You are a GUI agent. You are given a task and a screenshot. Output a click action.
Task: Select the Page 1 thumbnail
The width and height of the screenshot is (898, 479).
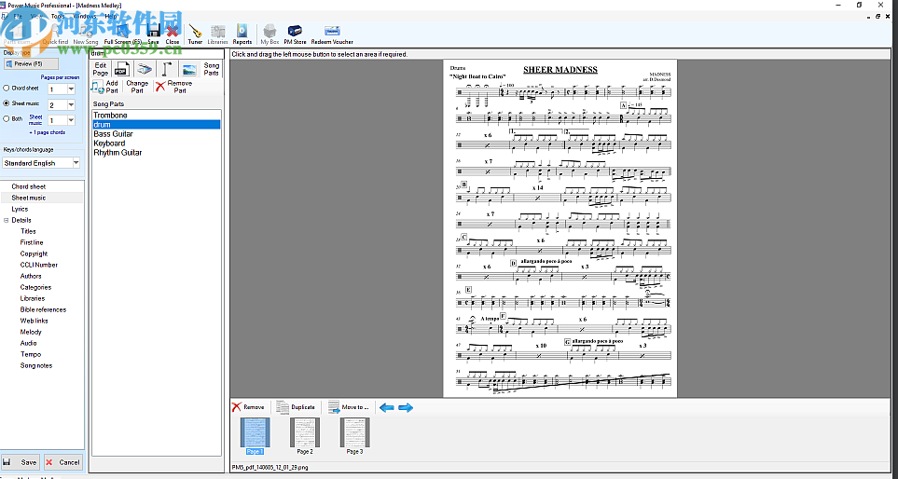point(255,436)
